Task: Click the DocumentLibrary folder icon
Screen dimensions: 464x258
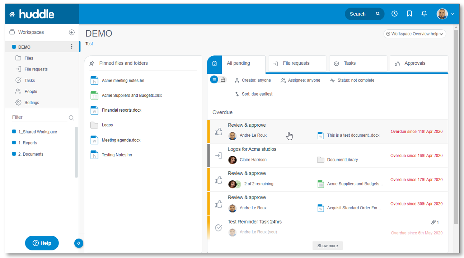Action: click(320, 160)
